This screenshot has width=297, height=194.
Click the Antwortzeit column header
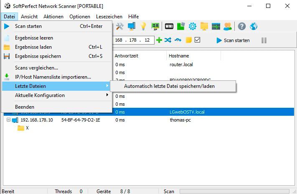(x=140, y=56)
